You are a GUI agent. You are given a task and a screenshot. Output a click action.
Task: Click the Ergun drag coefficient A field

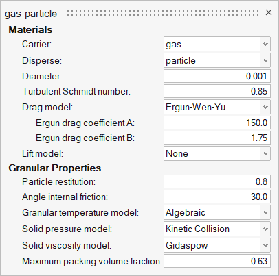click(x=217, y=123)
